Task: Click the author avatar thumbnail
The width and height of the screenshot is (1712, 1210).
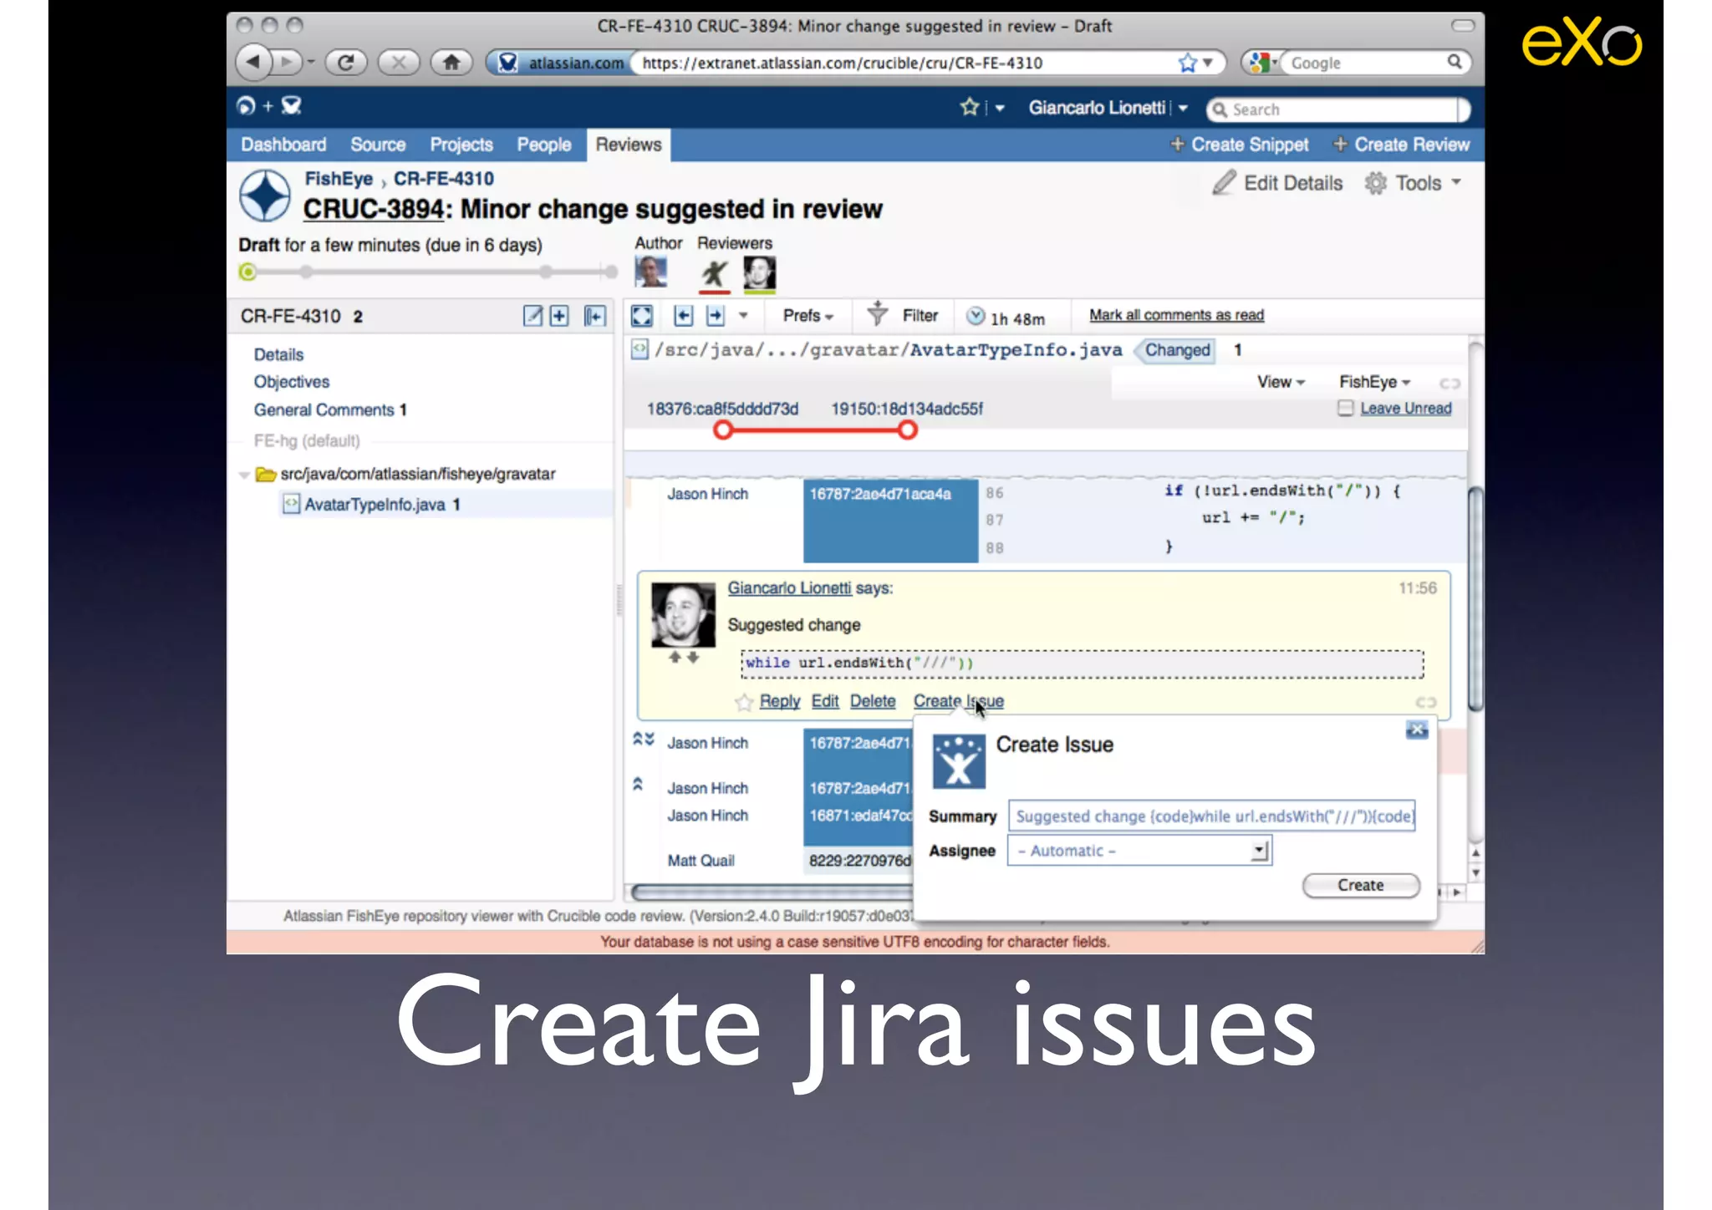Action: (650, 272)
